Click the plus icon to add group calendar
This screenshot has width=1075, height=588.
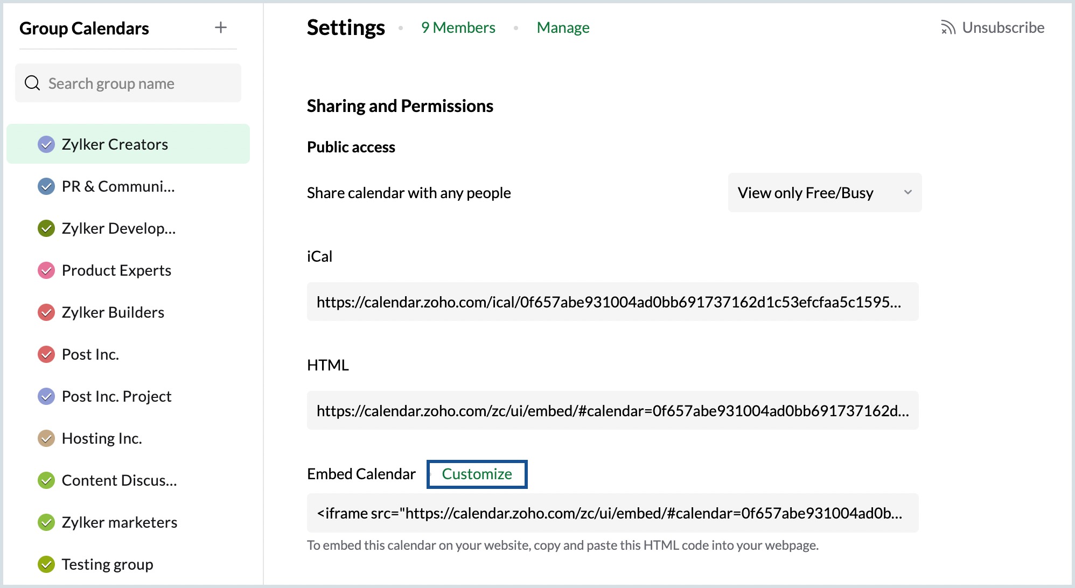click(x=221, y=27)
